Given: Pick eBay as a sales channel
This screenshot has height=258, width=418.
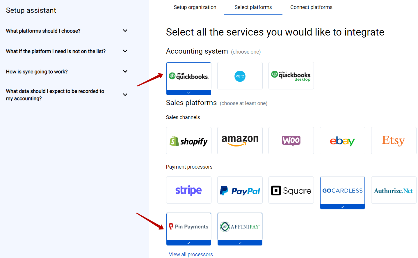Looking at the screenshot, I should (x=342, y=141).
